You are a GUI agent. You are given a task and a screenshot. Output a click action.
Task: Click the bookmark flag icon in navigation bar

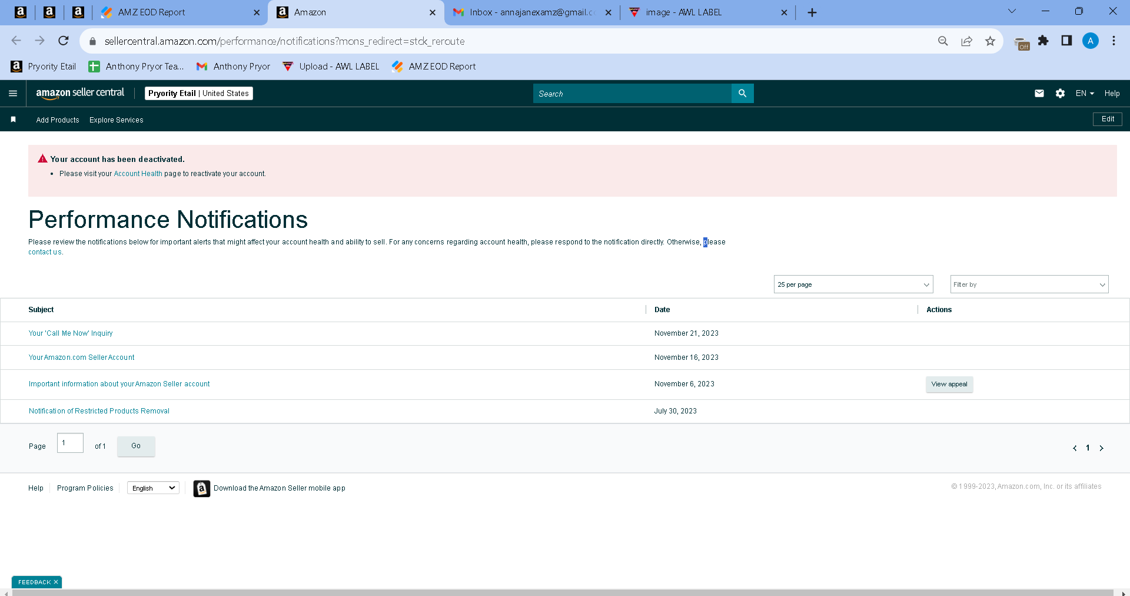13,120
